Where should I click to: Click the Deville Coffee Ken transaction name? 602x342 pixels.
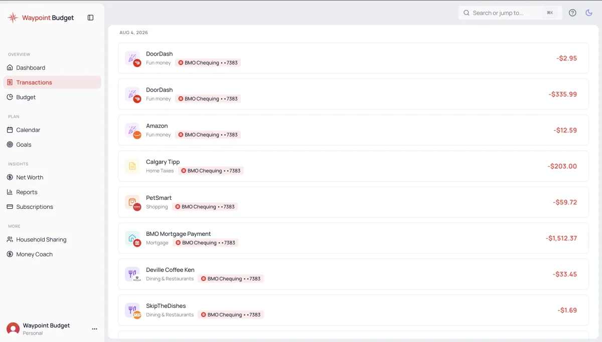pyautogui.click(x=170, y=270)
